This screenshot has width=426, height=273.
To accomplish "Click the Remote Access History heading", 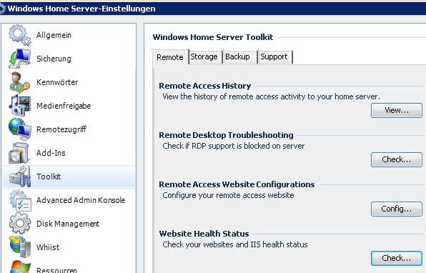I will point(205,86).
